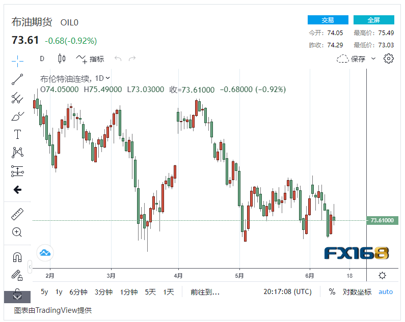The width and height of the screenshot is (405, 322).
Task: Open the 前往到... go-to date field
Action: [205, 292]
